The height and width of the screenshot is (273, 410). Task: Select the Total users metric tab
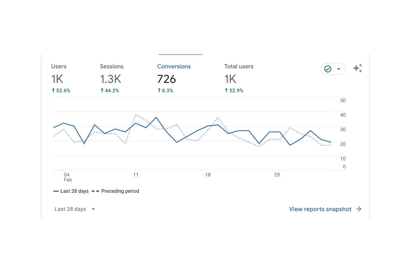click(x=239, y=78)
